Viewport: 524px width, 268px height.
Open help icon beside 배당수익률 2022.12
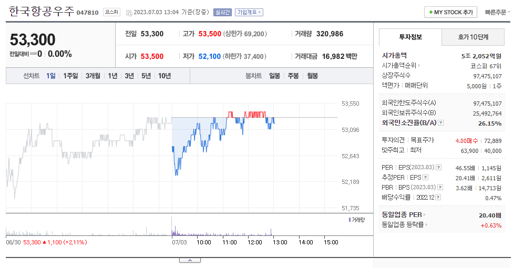pos(438,198)
